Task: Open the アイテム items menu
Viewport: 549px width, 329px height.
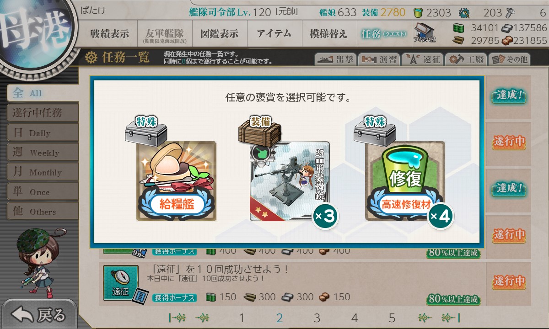Action: [274, 33]
